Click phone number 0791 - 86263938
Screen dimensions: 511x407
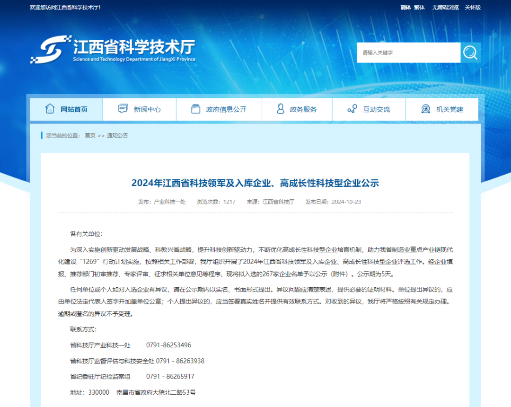180,361
